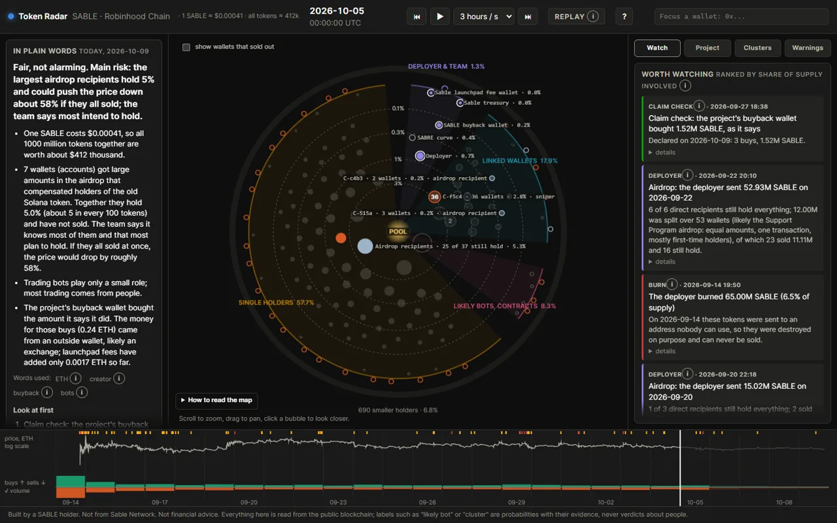
Task: Open the bots glossary info icon
Action: point(82,392)
